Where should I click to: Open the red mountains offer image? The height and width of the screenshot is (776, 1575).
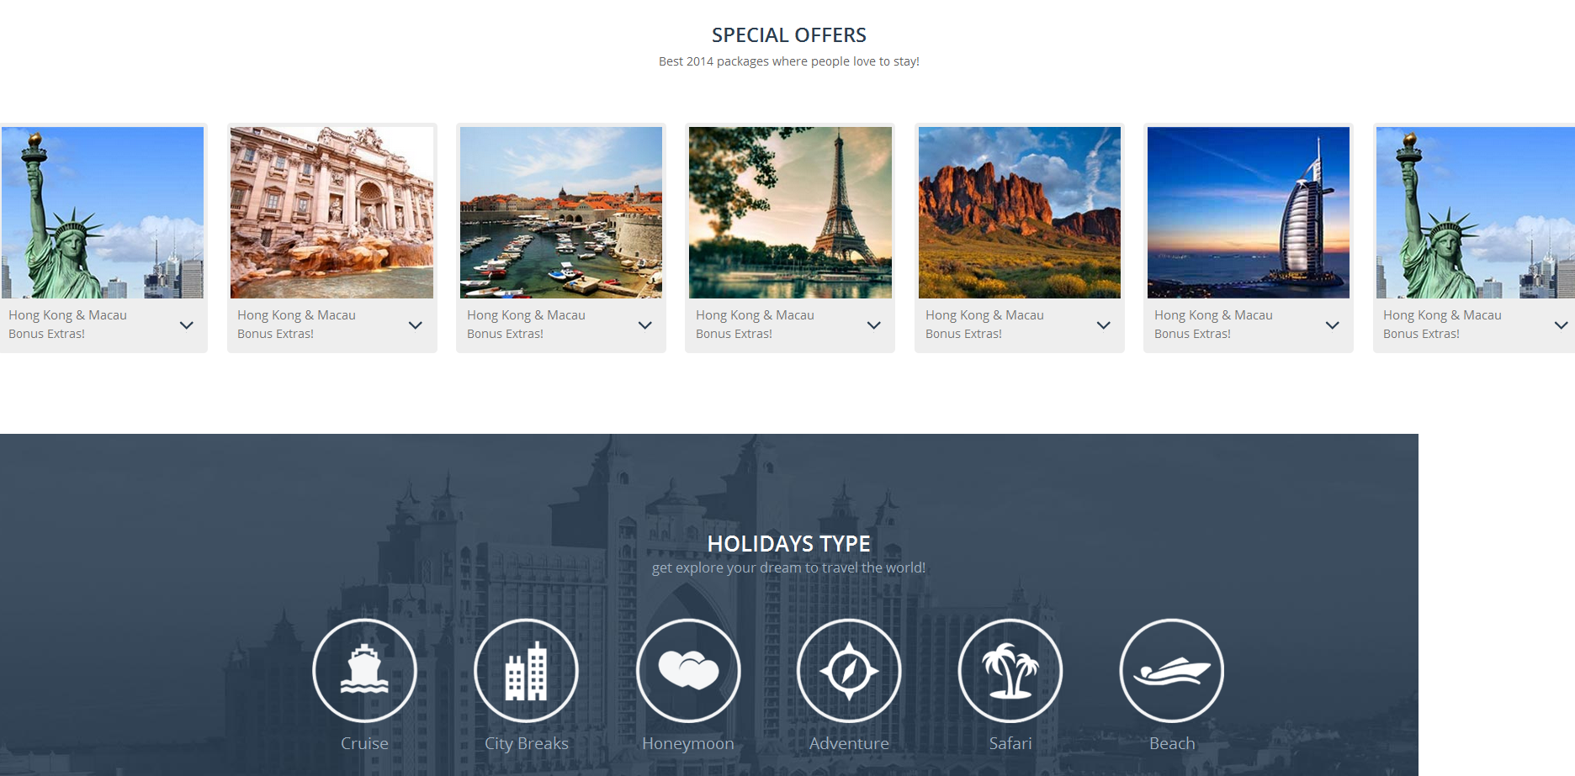tap(1020, 213)
